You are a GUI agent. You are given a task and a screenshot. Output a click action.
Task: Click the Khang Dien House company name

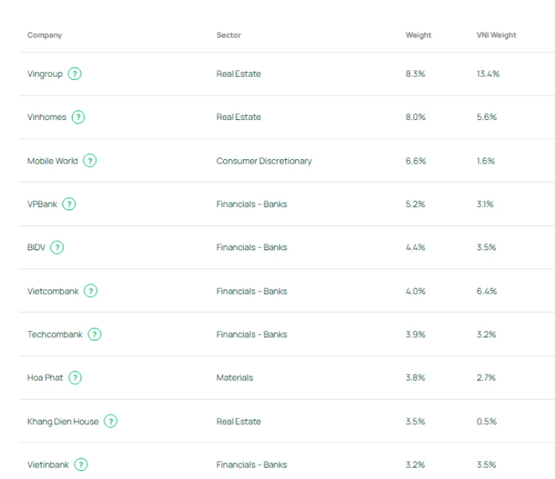[63, 421]
